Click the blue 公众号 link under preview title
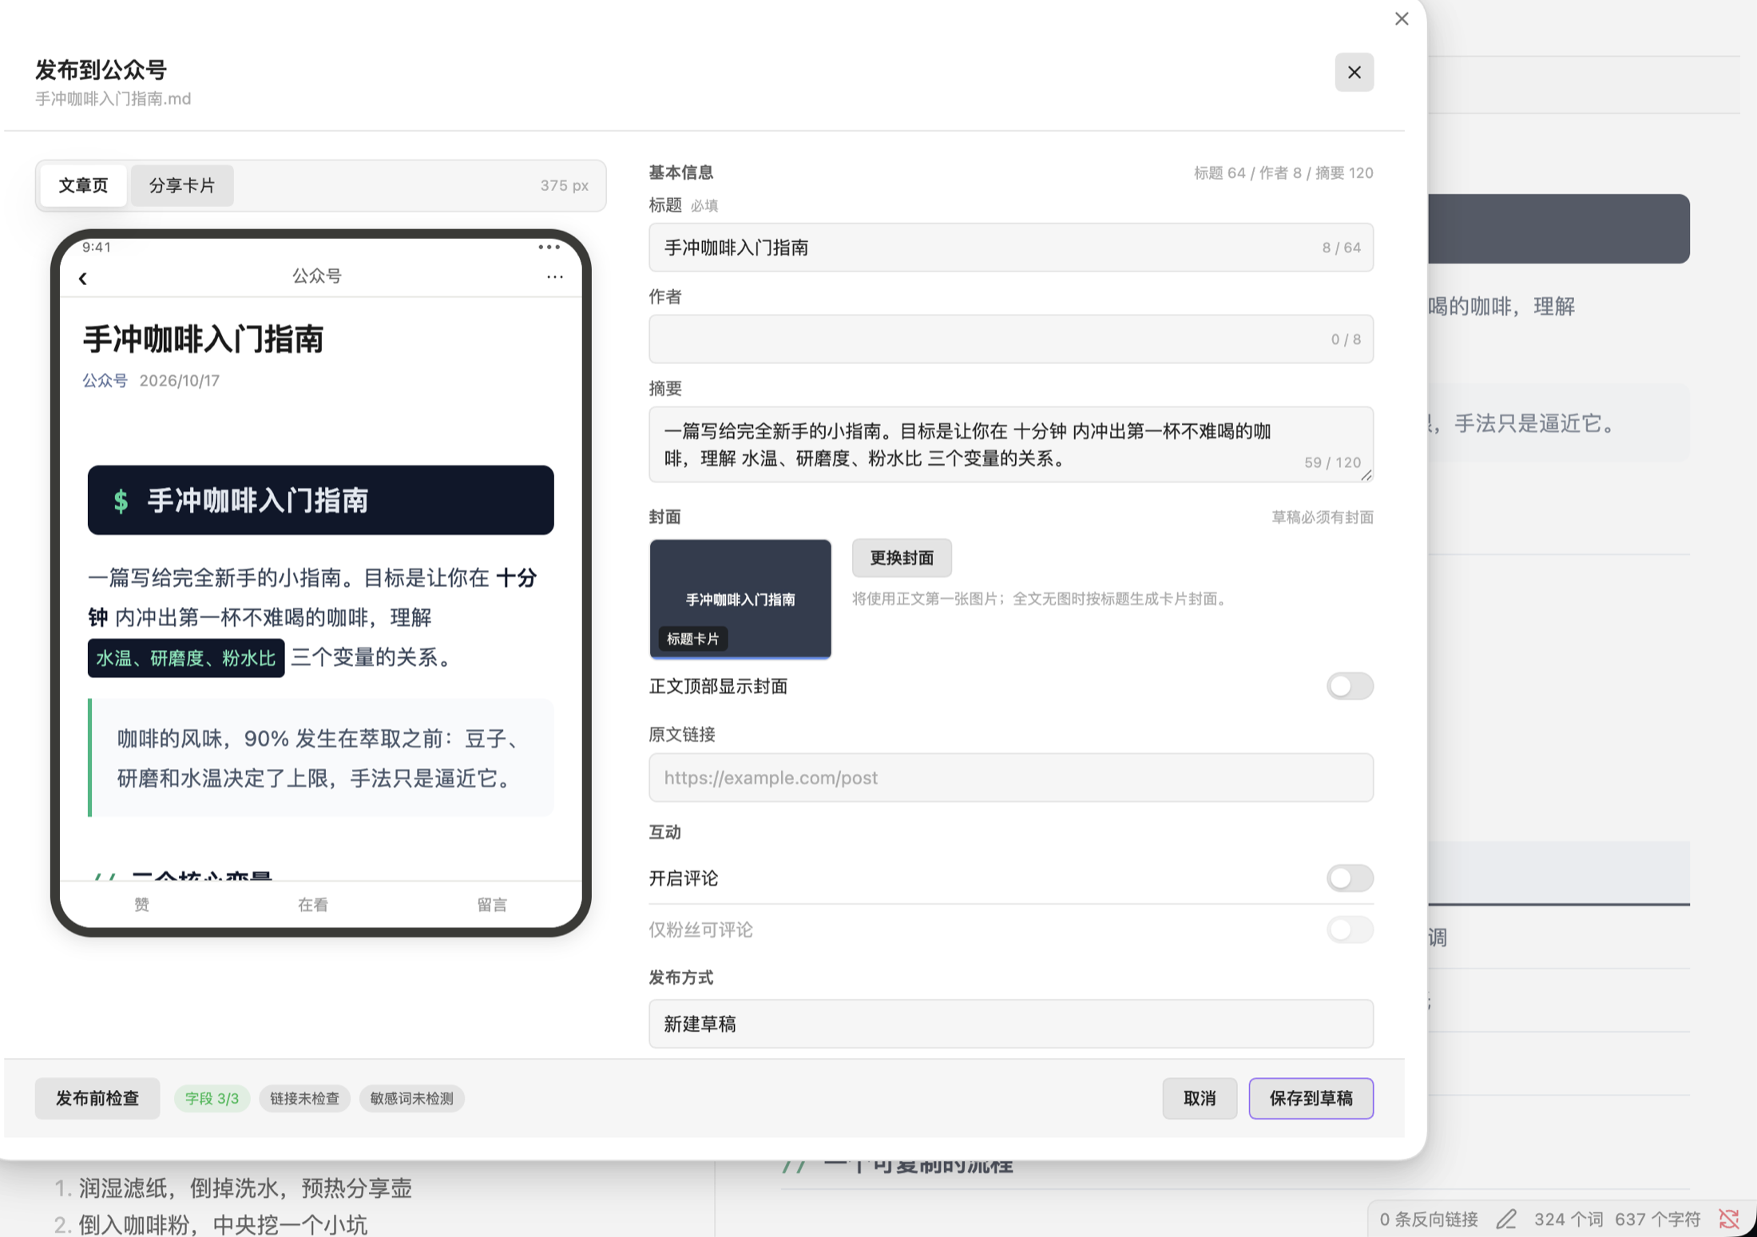Viewport: 1757px width, 1237px height. pyautogui.click(x=105, y=380)
